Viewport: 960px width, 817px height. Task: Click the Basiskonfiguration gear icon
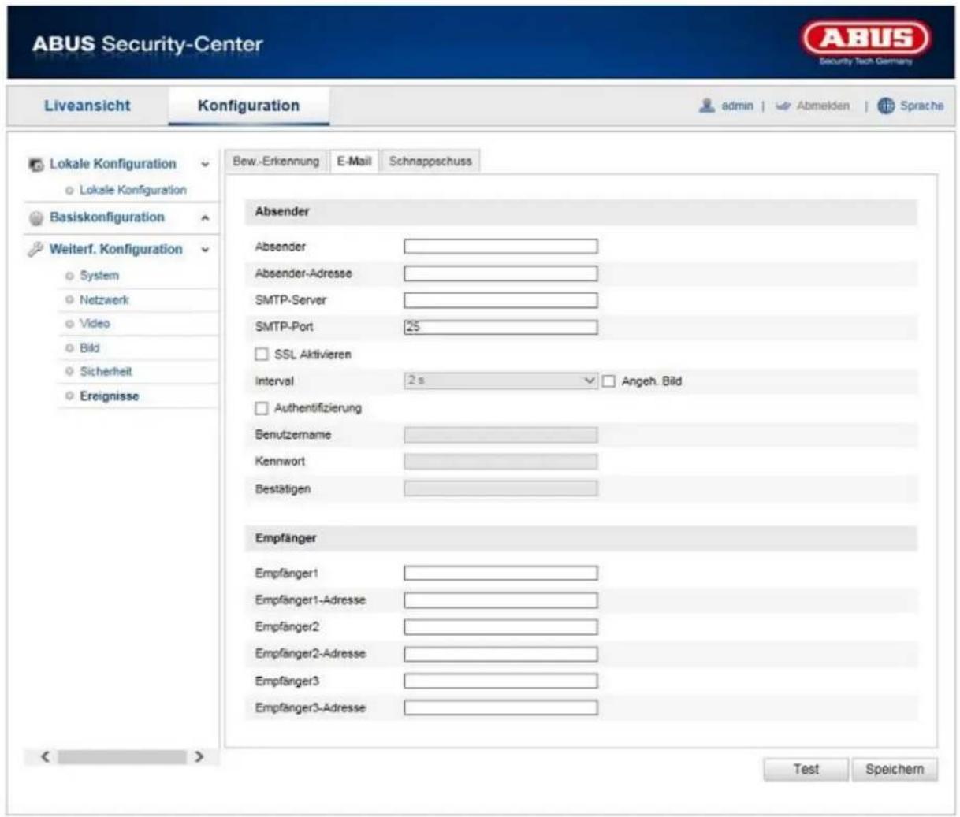click(x=35, y=218)
